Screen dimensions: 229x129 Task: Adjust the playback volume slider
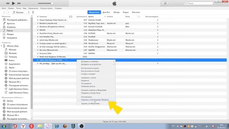[45, 3]
